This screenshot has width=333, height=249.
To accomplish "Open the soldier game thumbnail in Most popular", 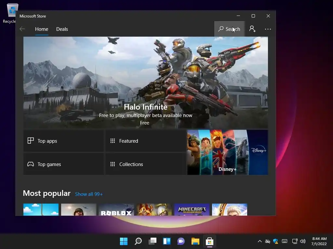I will coord(79,210).
